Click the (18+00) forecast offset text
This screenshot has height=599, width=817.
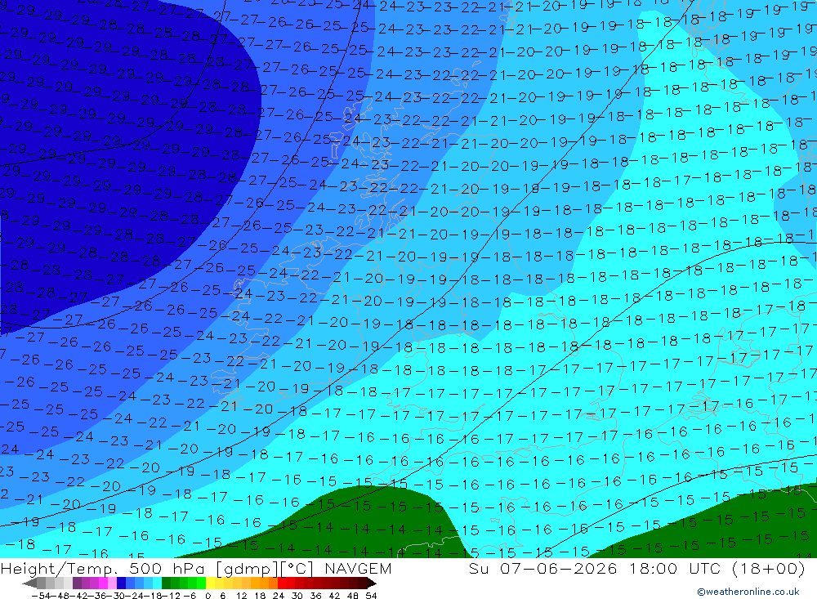coord(769,568)
